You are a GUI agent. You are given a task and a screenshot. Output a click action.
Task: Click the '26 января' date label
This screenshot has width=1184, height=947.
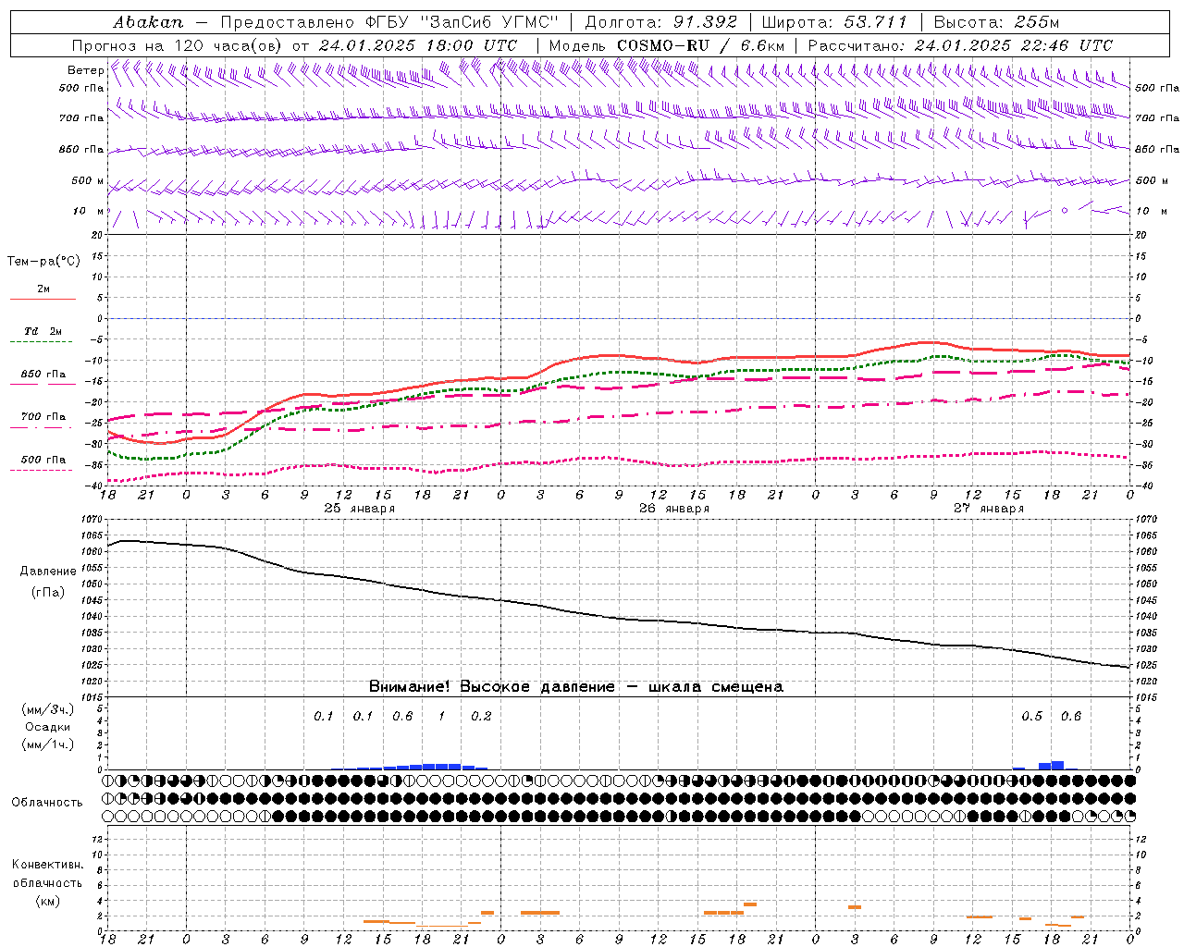coord(674,509)
